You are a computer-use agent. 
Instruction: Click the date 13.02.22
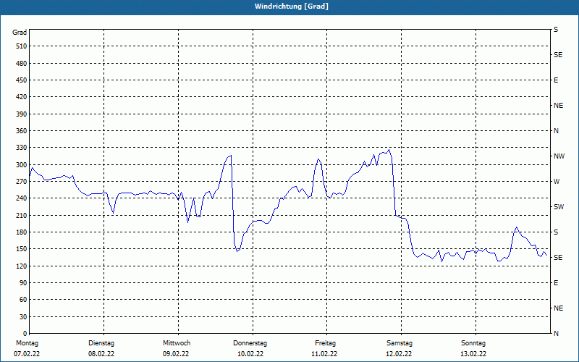(473, 354)
